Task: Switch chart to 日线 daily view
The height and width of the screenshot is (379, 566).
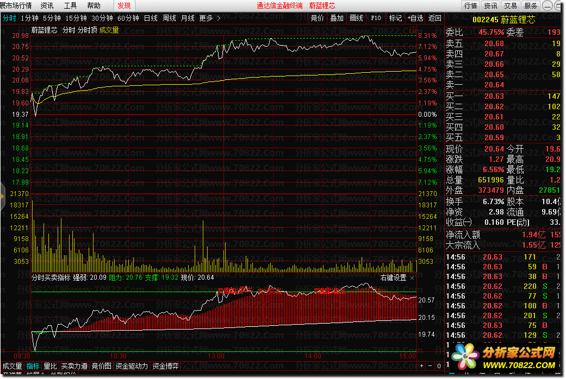Action: click(151, 18)
